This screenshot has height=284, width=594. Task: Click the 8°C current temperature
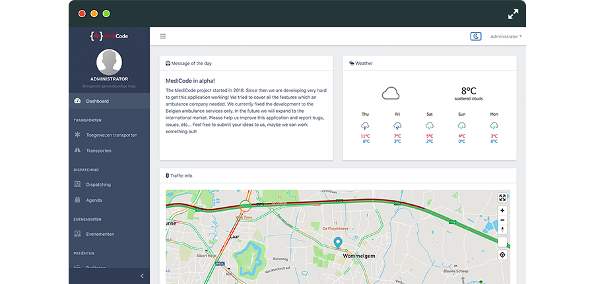tap(469, 91)
